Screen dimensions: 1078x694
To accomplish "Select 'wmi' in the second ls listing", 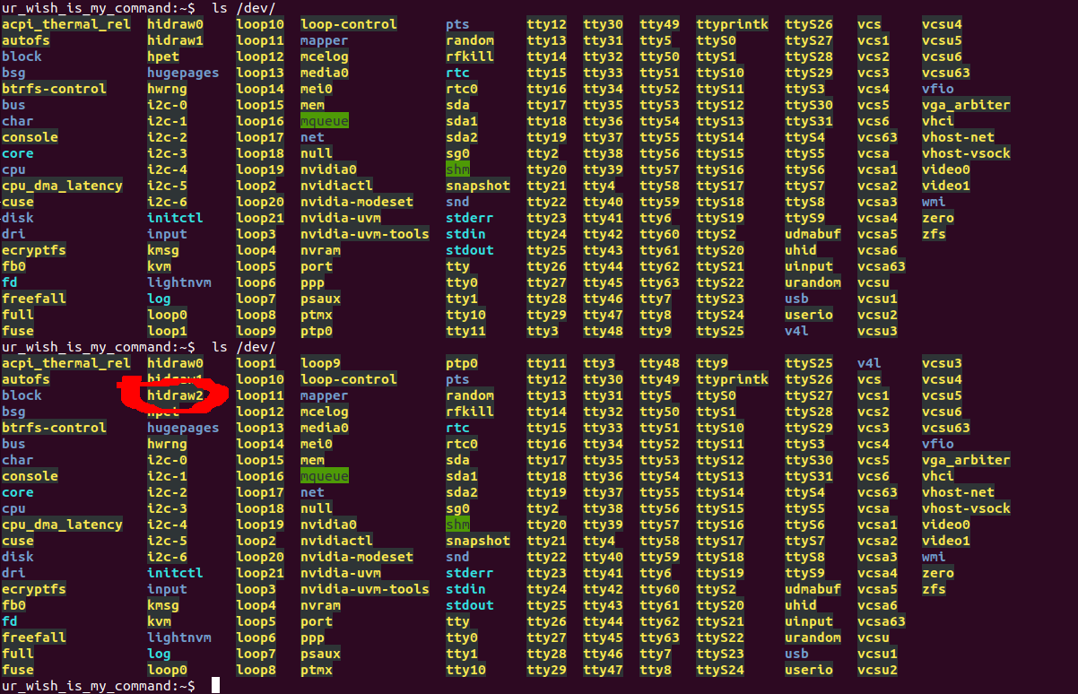I will coord(934,557).
